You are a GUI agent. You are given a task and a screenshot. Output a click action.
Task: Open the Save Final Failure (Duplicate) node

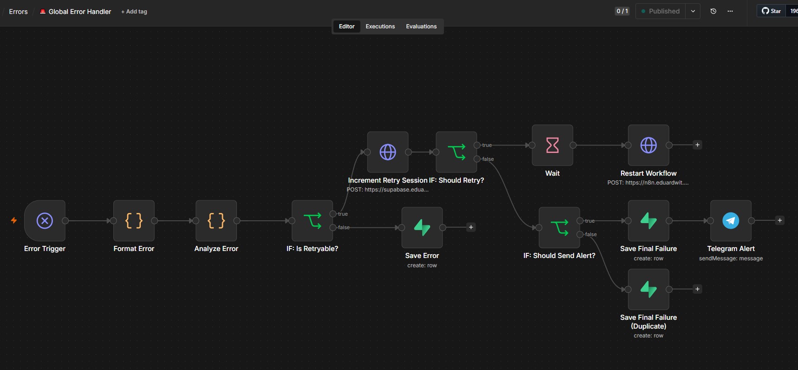tap(649, 289)
